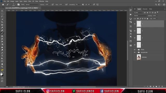
Task: Open smoothing options gear icon
Action: click(83, 5)
